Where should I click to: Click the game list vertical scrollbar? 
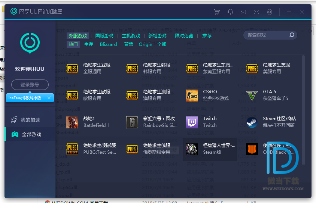pos(303,110)
